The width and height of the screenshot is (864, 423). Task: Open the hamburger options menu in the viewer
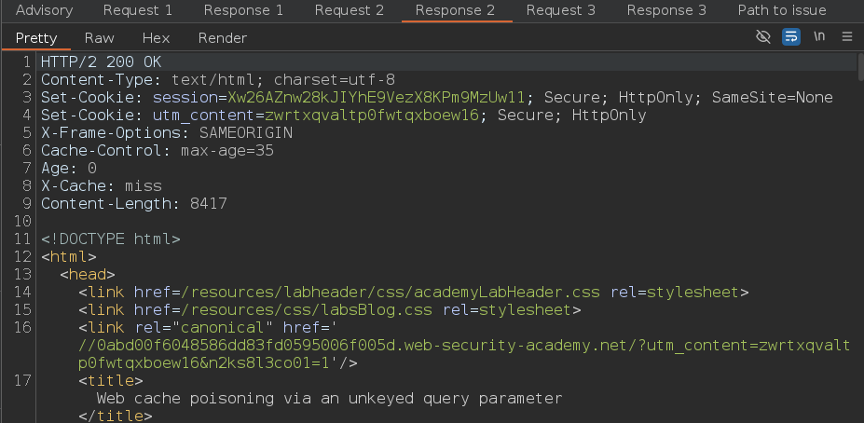pos(847,37)
